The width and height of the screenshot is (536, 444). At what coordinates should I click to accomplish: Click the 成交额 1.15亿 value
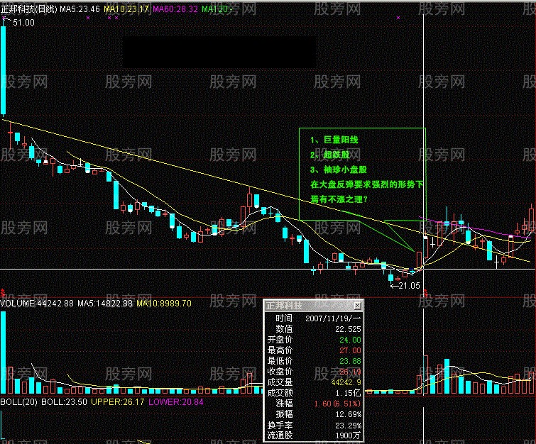(x=348, y=393)
